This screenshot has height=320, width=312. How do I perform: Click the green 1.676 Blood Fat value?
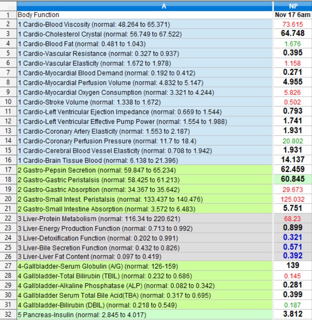292,44
